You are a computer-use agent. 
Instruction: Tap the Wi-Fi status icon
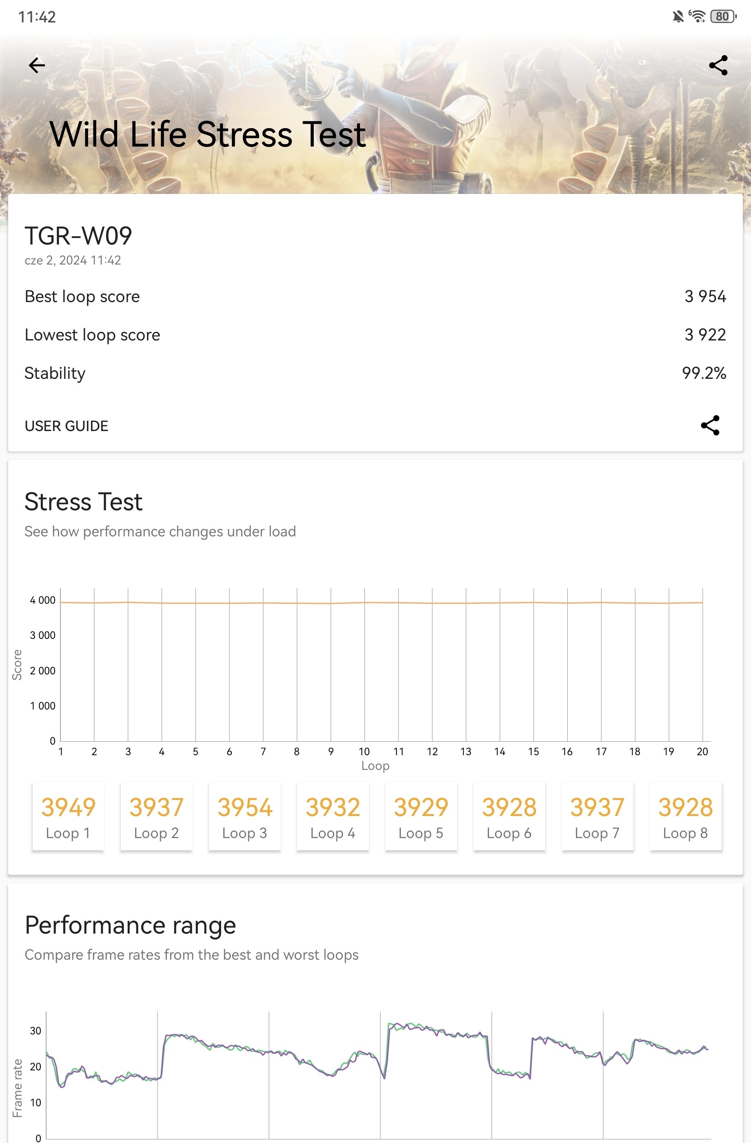697,16
